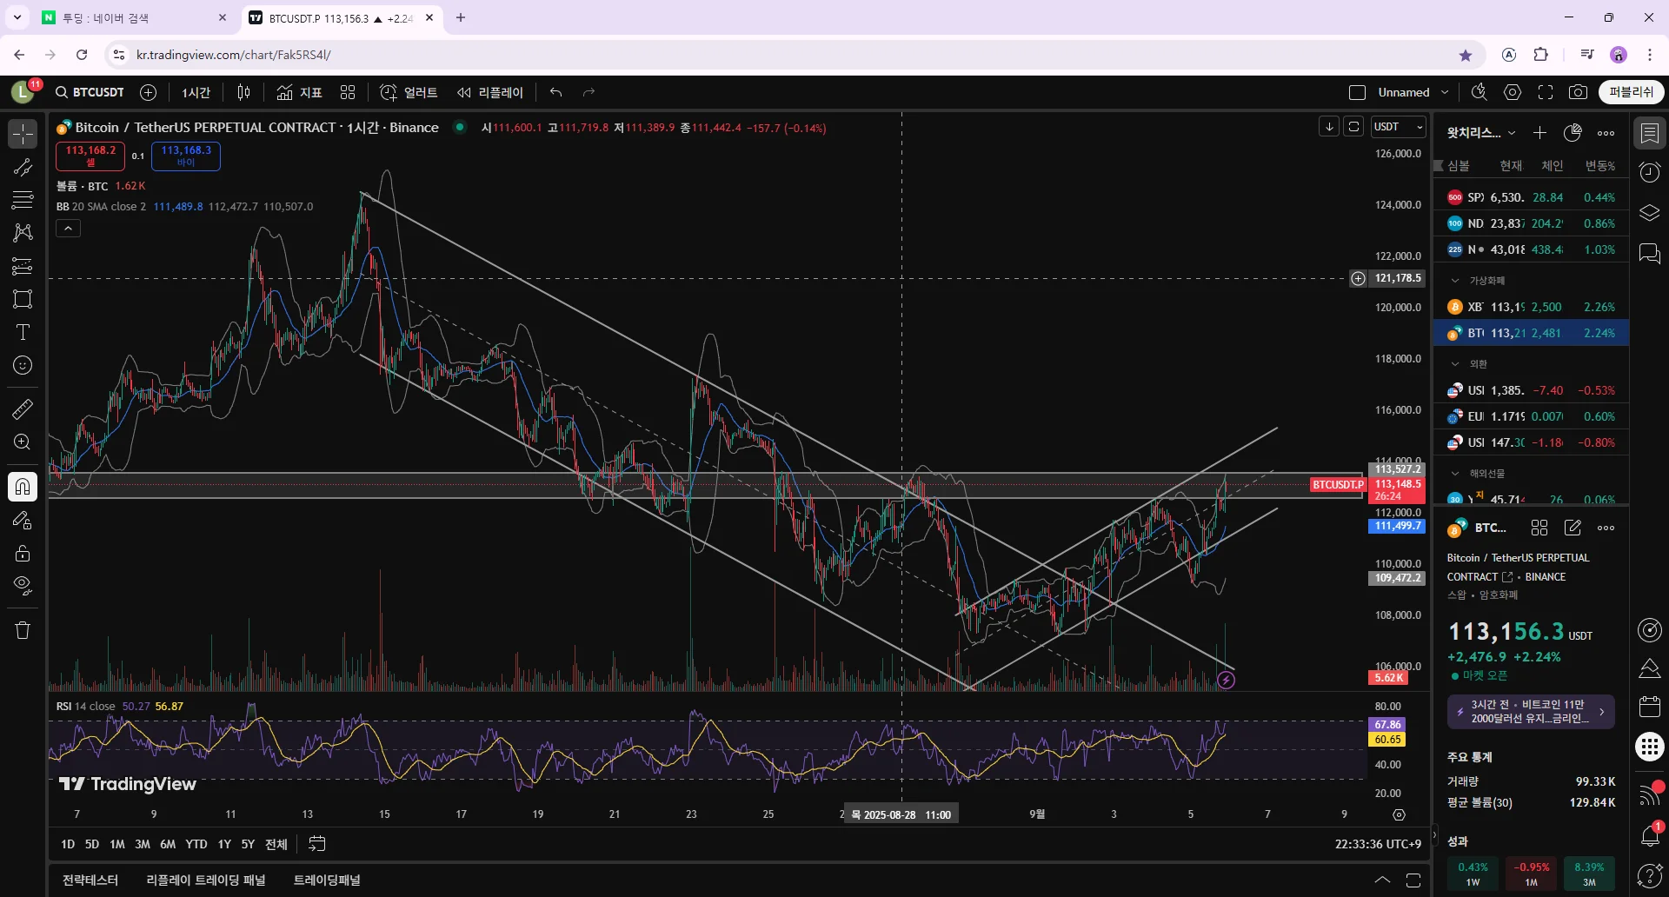Click the blue 113,168.3 buy button
Viewport: 1669px width, 897px height.
pyautogui.click(x=186, y=156)
